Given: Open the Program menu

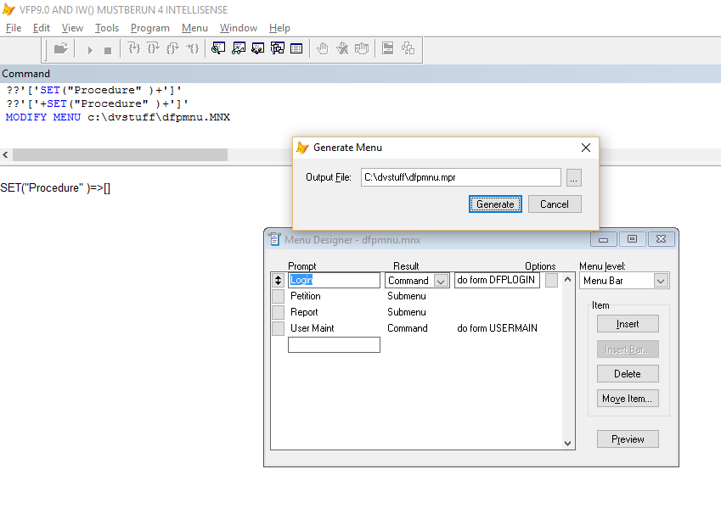Looking at the screenshot, I should tap(149, 27).
